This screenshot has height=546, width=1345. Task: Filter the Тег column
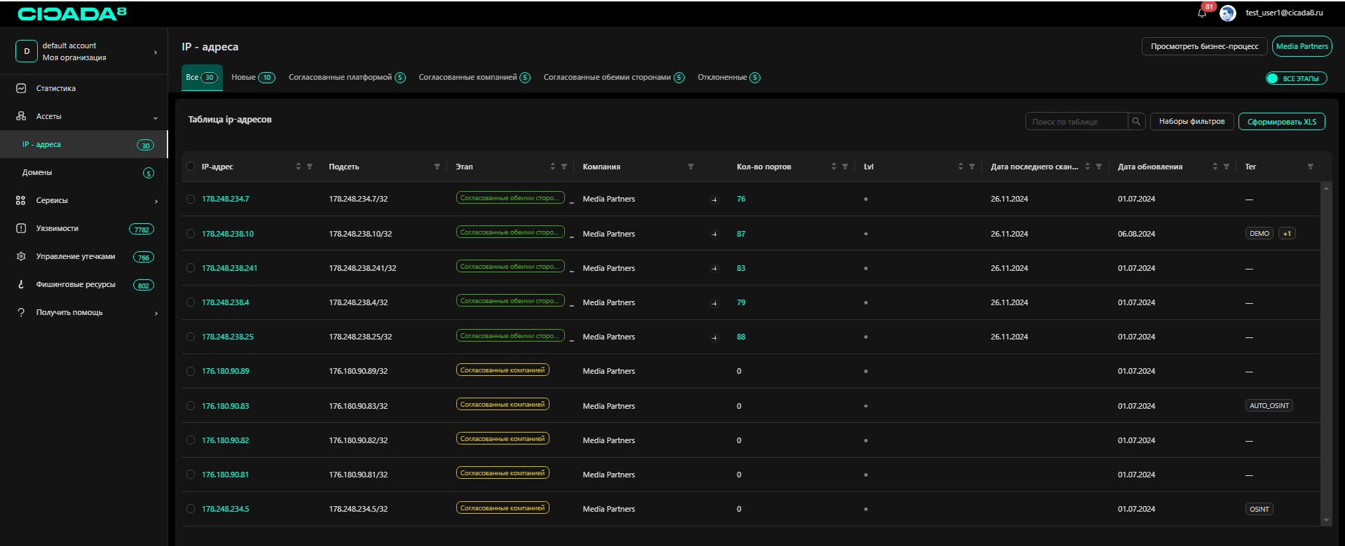click(x=1311, y=167)
